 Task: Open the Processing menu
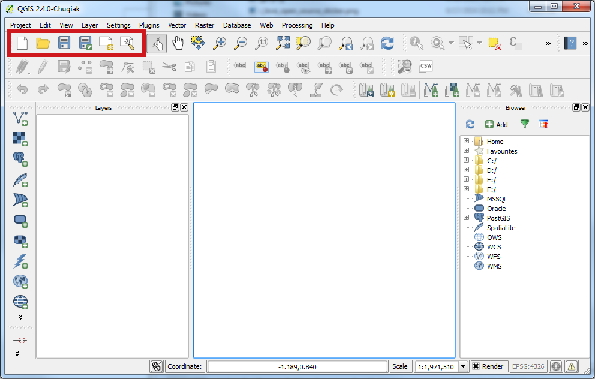[297, 25]
